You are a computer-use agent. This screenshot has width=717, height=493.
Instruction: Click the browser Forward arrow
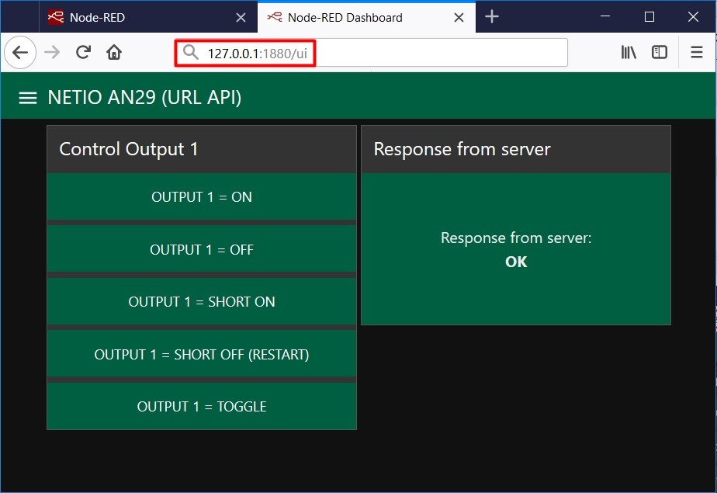point(52,52)
